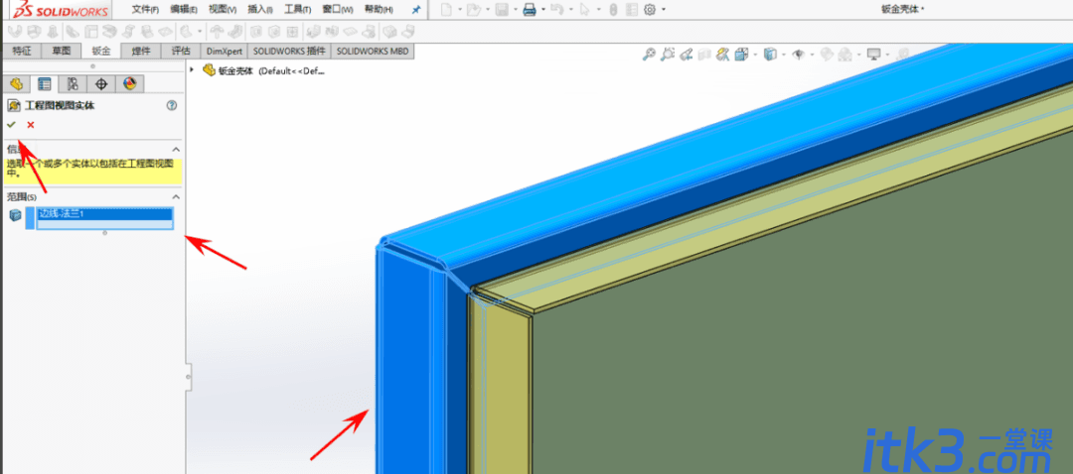Click Previous View icon
Viewport: 1073px width, 474px height.
click(688, 54)
